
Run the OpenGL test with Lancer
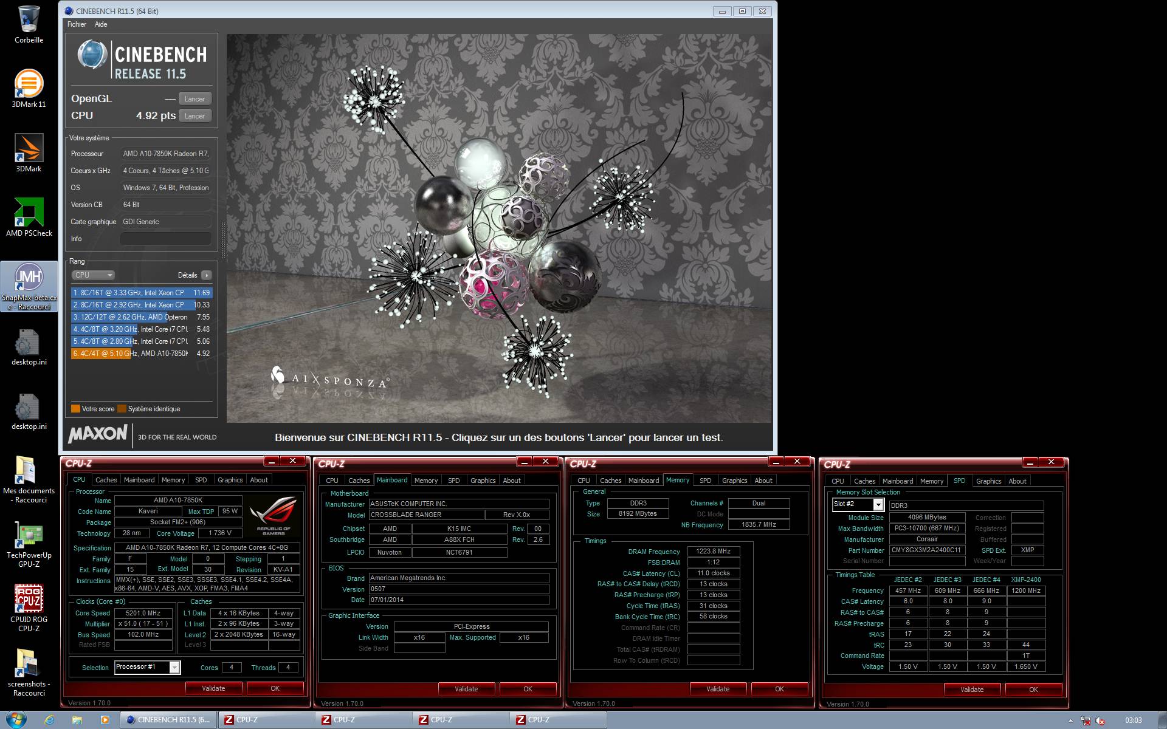(194, 99)
